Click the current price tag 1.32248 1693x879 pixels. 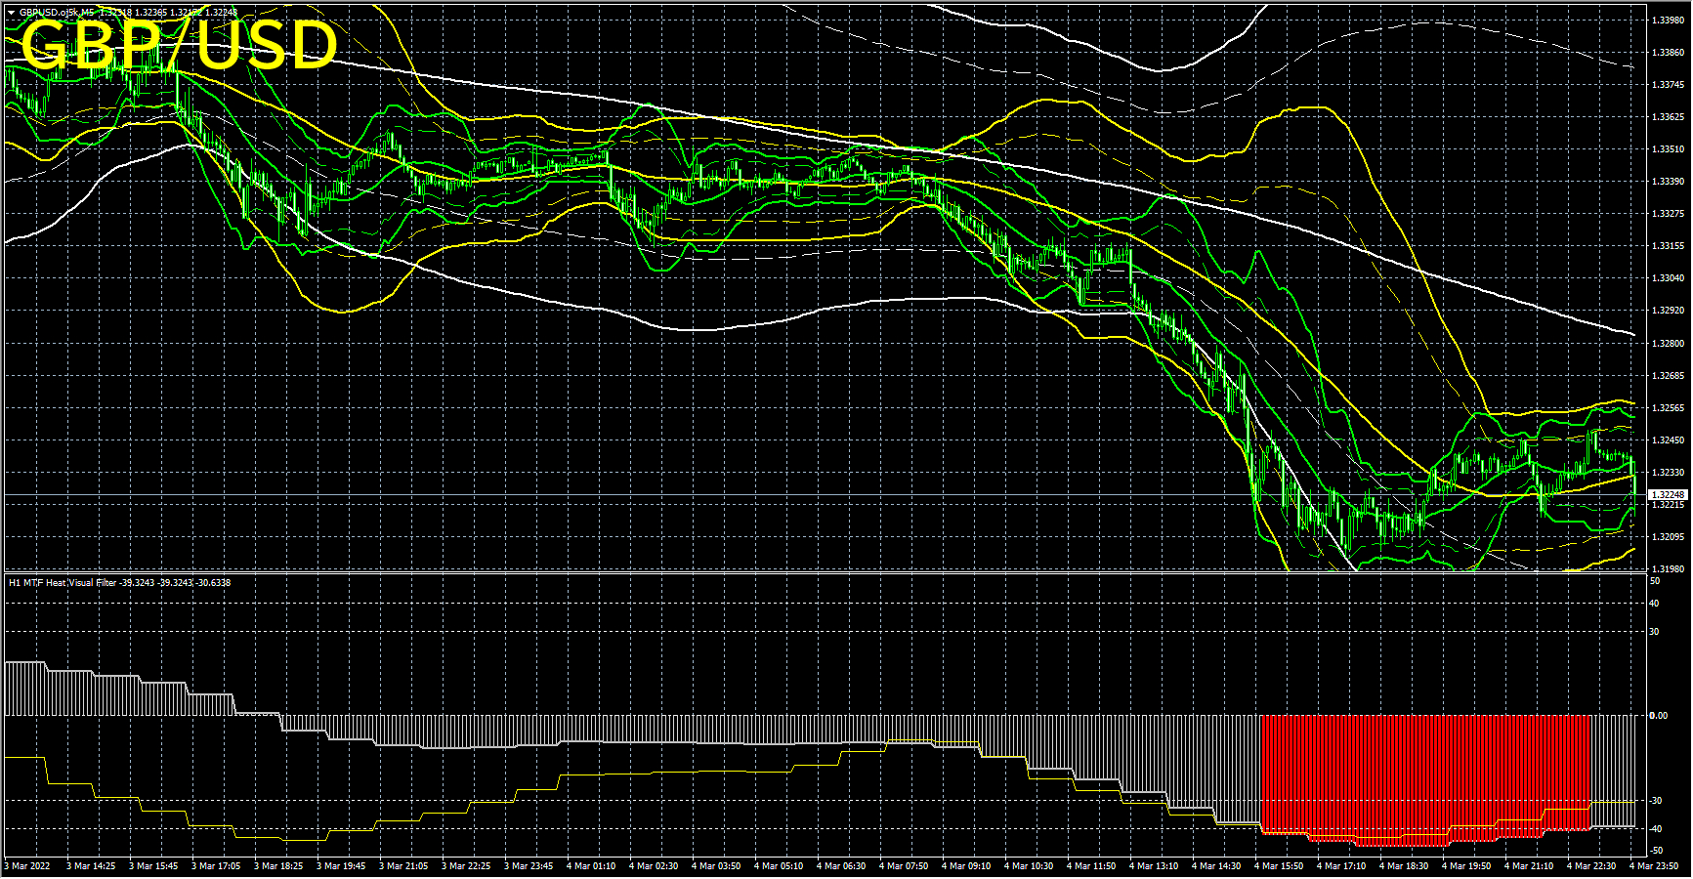(x=1668, y=495)
